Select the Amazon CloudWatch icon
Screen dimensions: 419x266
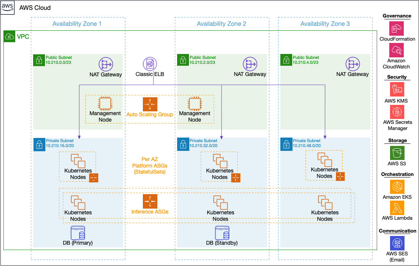click(397, 50)
